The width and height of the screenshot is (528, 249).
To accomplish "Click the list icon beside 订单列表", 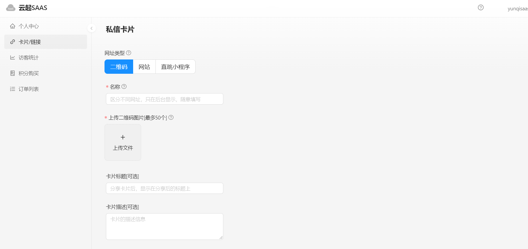I will (13, 89).
